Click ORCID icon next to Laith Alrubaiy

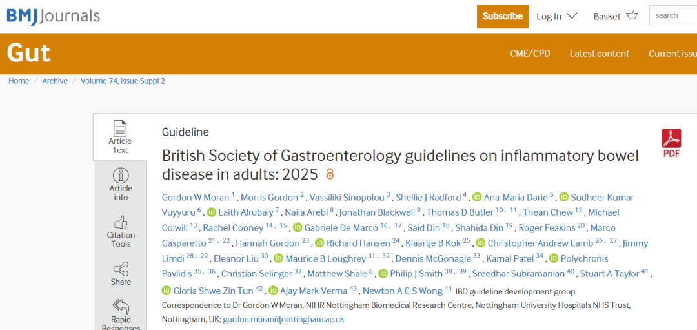pos(212,212)
